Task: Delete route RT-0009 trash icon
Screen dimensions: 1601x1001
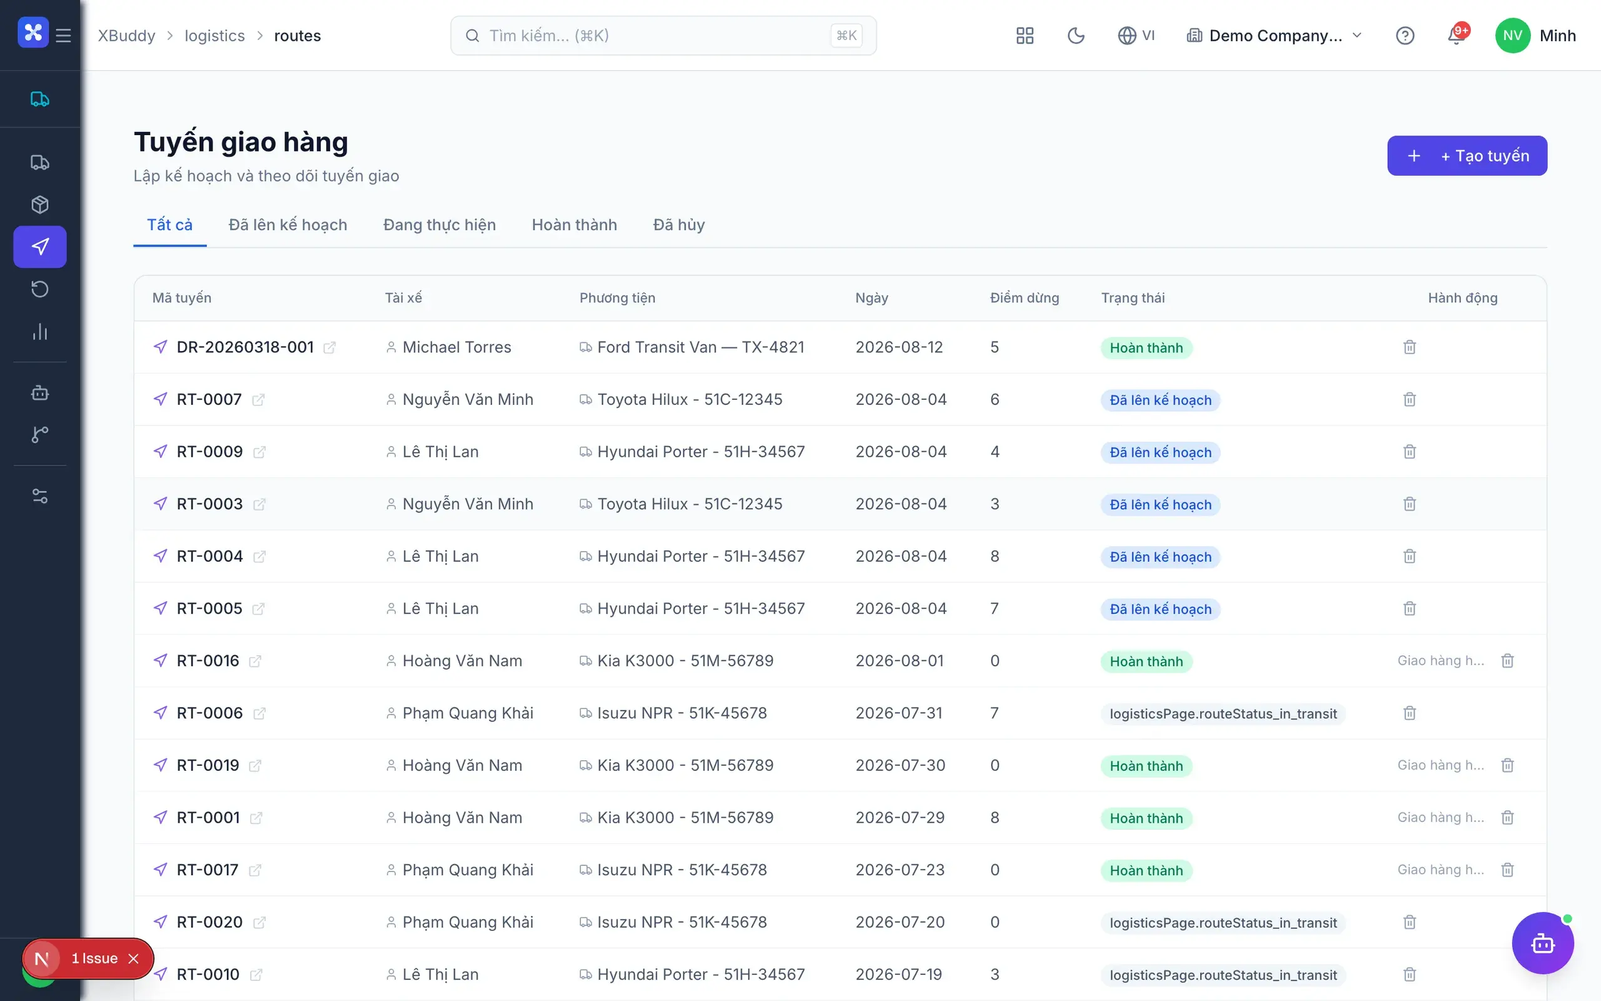Action: pyautogui.click(x=1409, y=452)
